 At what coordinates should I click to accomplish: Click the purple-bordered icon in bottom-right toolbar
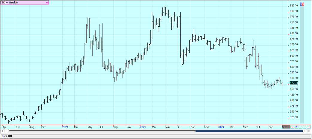[x=300, y=127]
